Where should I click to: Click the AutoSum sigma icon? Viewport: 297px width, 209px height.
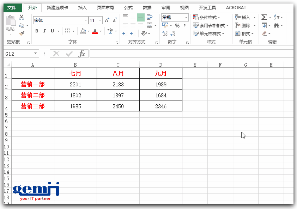coord(263,16)
